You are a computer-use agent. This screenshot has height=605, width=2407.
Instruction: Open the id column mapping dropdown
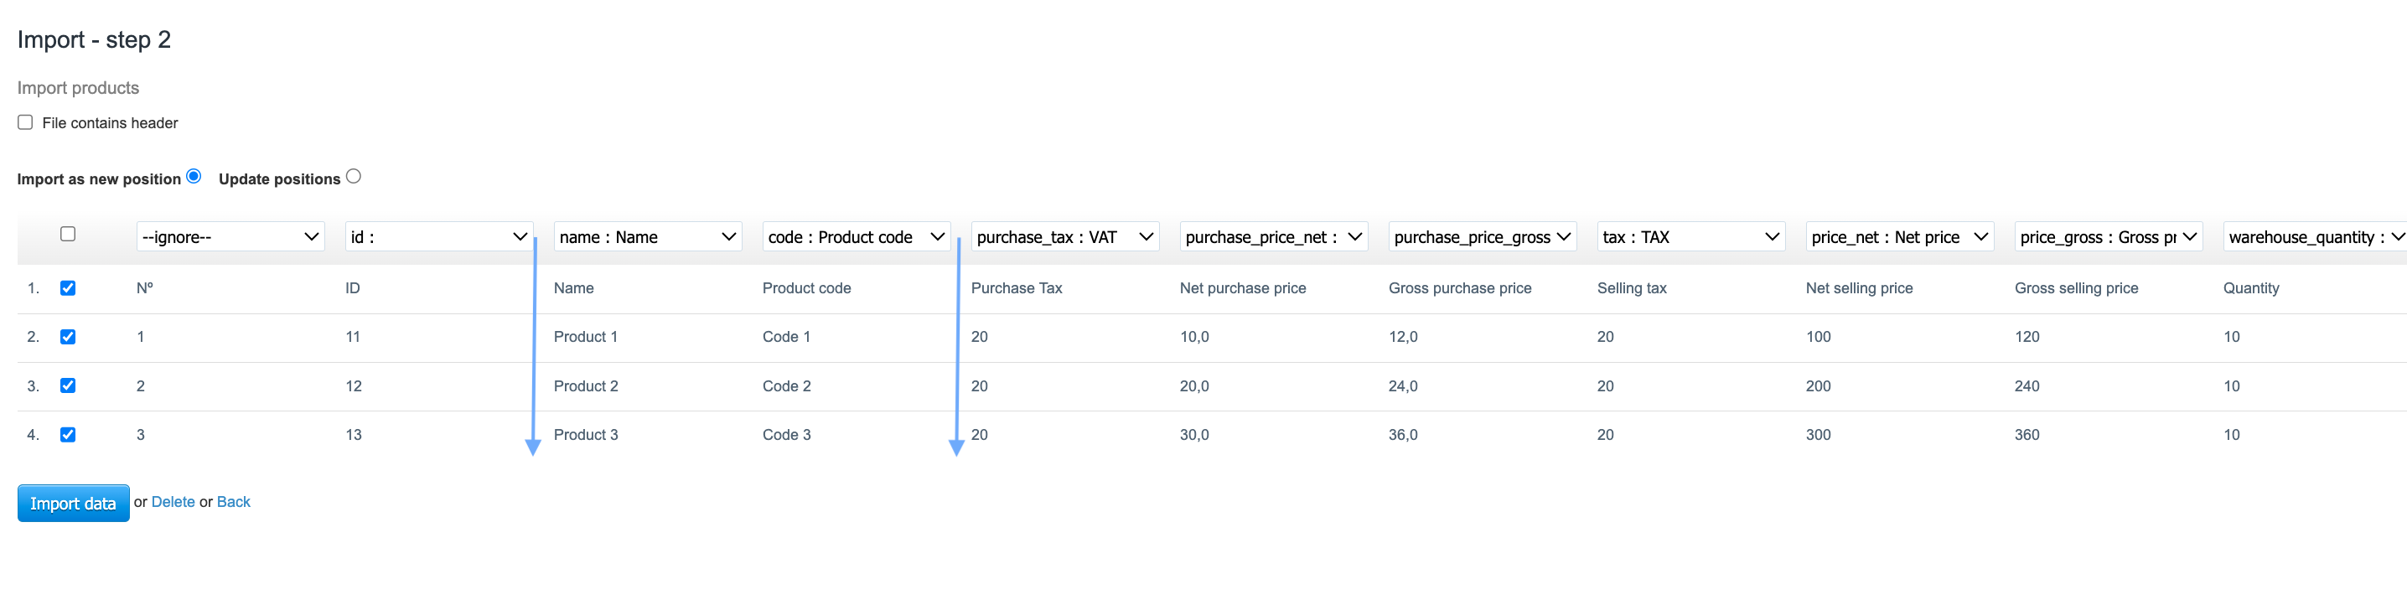438,237
